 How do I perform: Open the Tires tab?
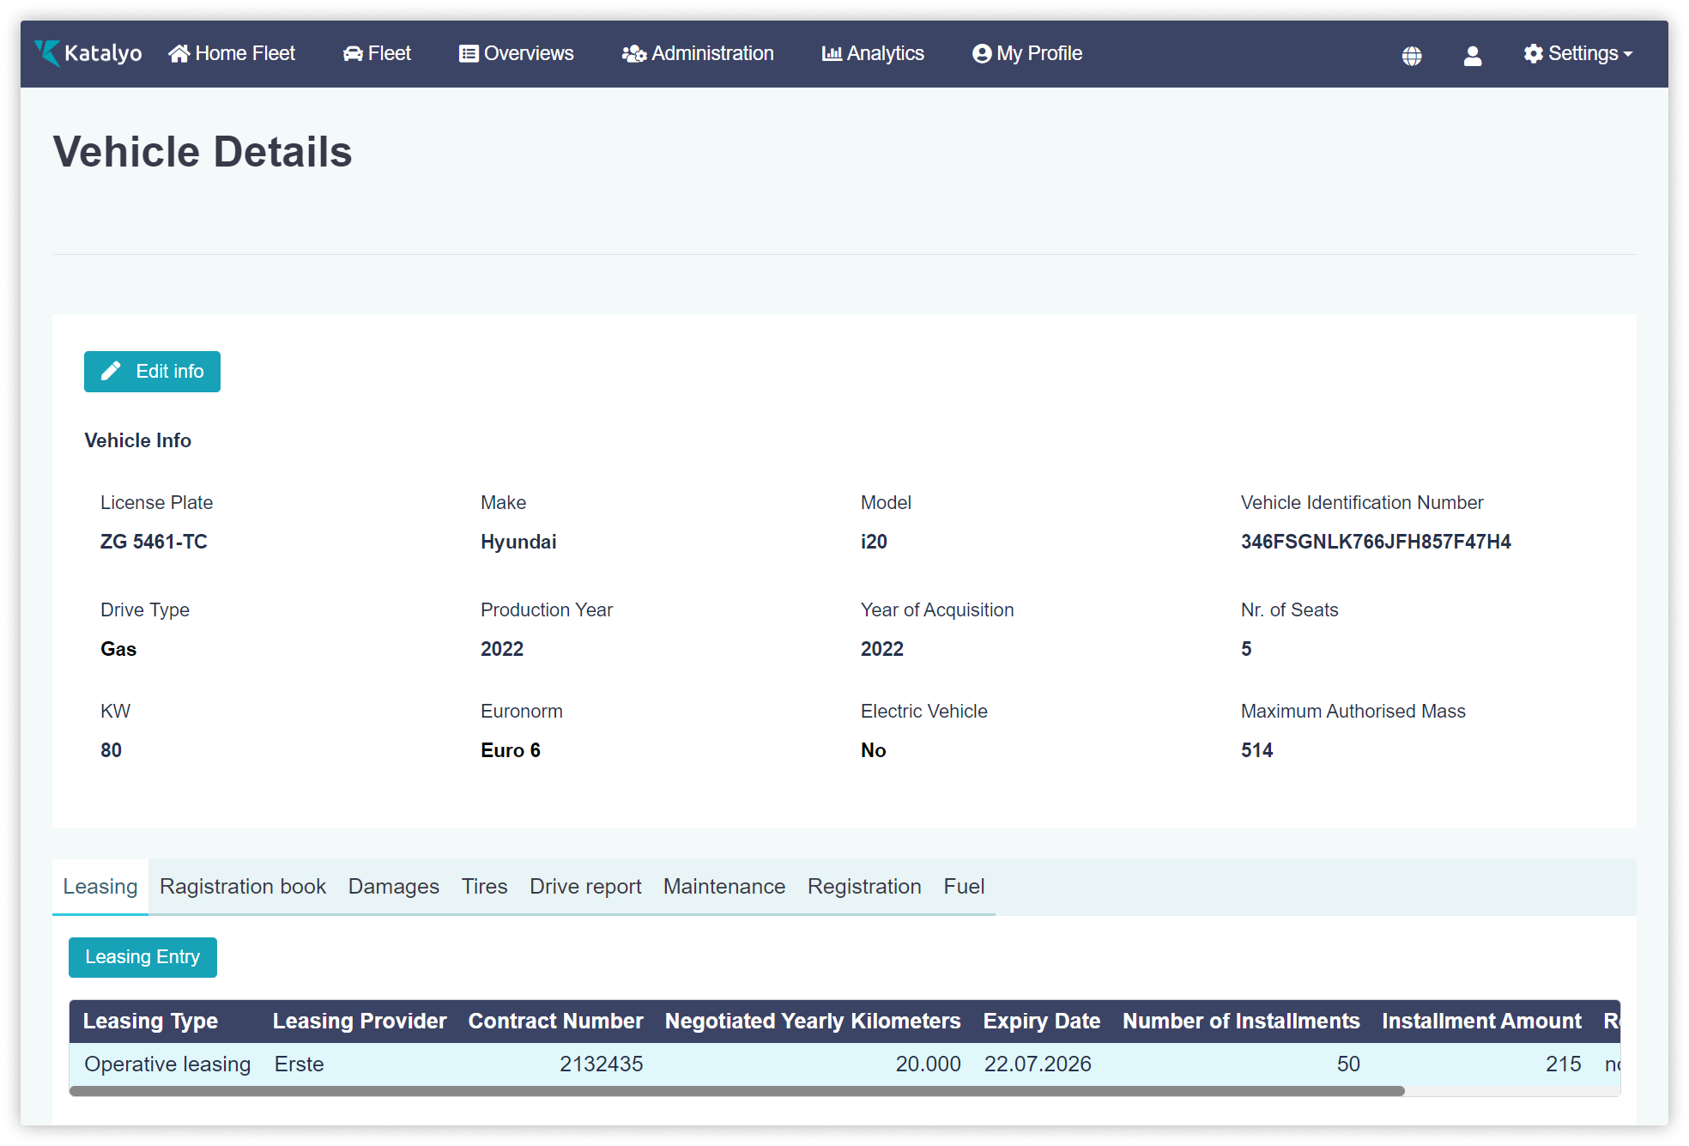click(484, 887)
